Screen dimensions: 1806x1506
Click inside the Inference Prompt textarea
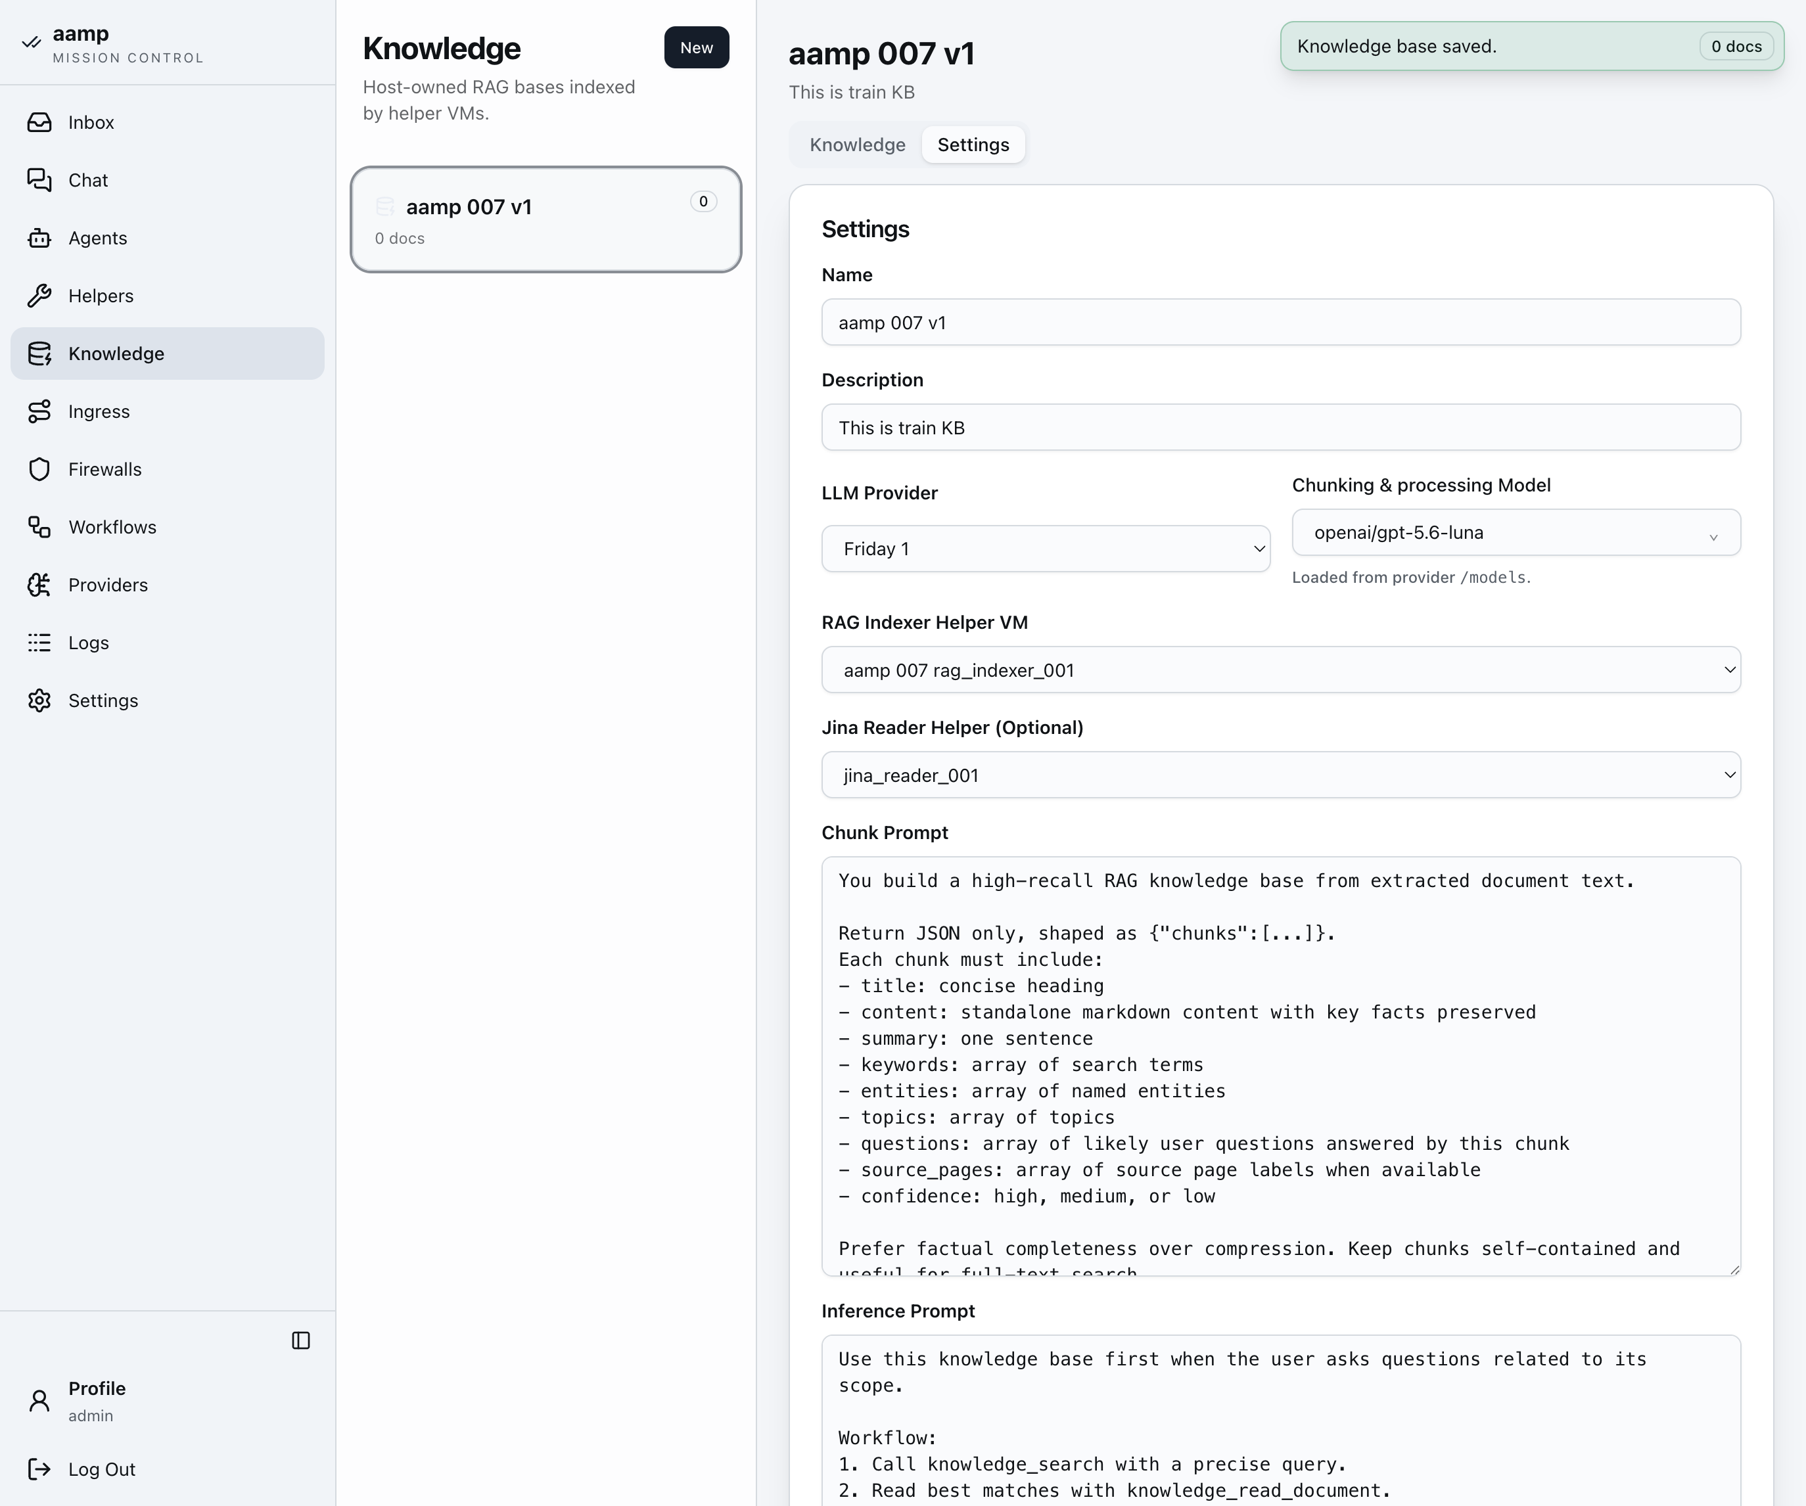tap(1280, 1420)
